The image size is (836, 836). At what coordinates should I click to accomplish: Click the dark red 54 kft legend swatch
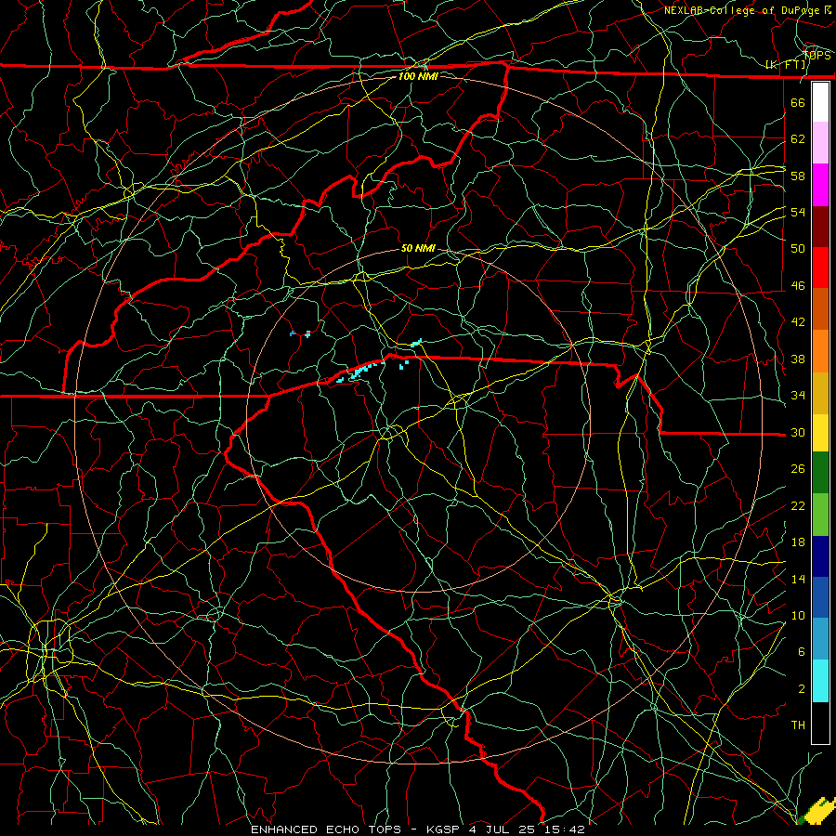click(820, 227)
